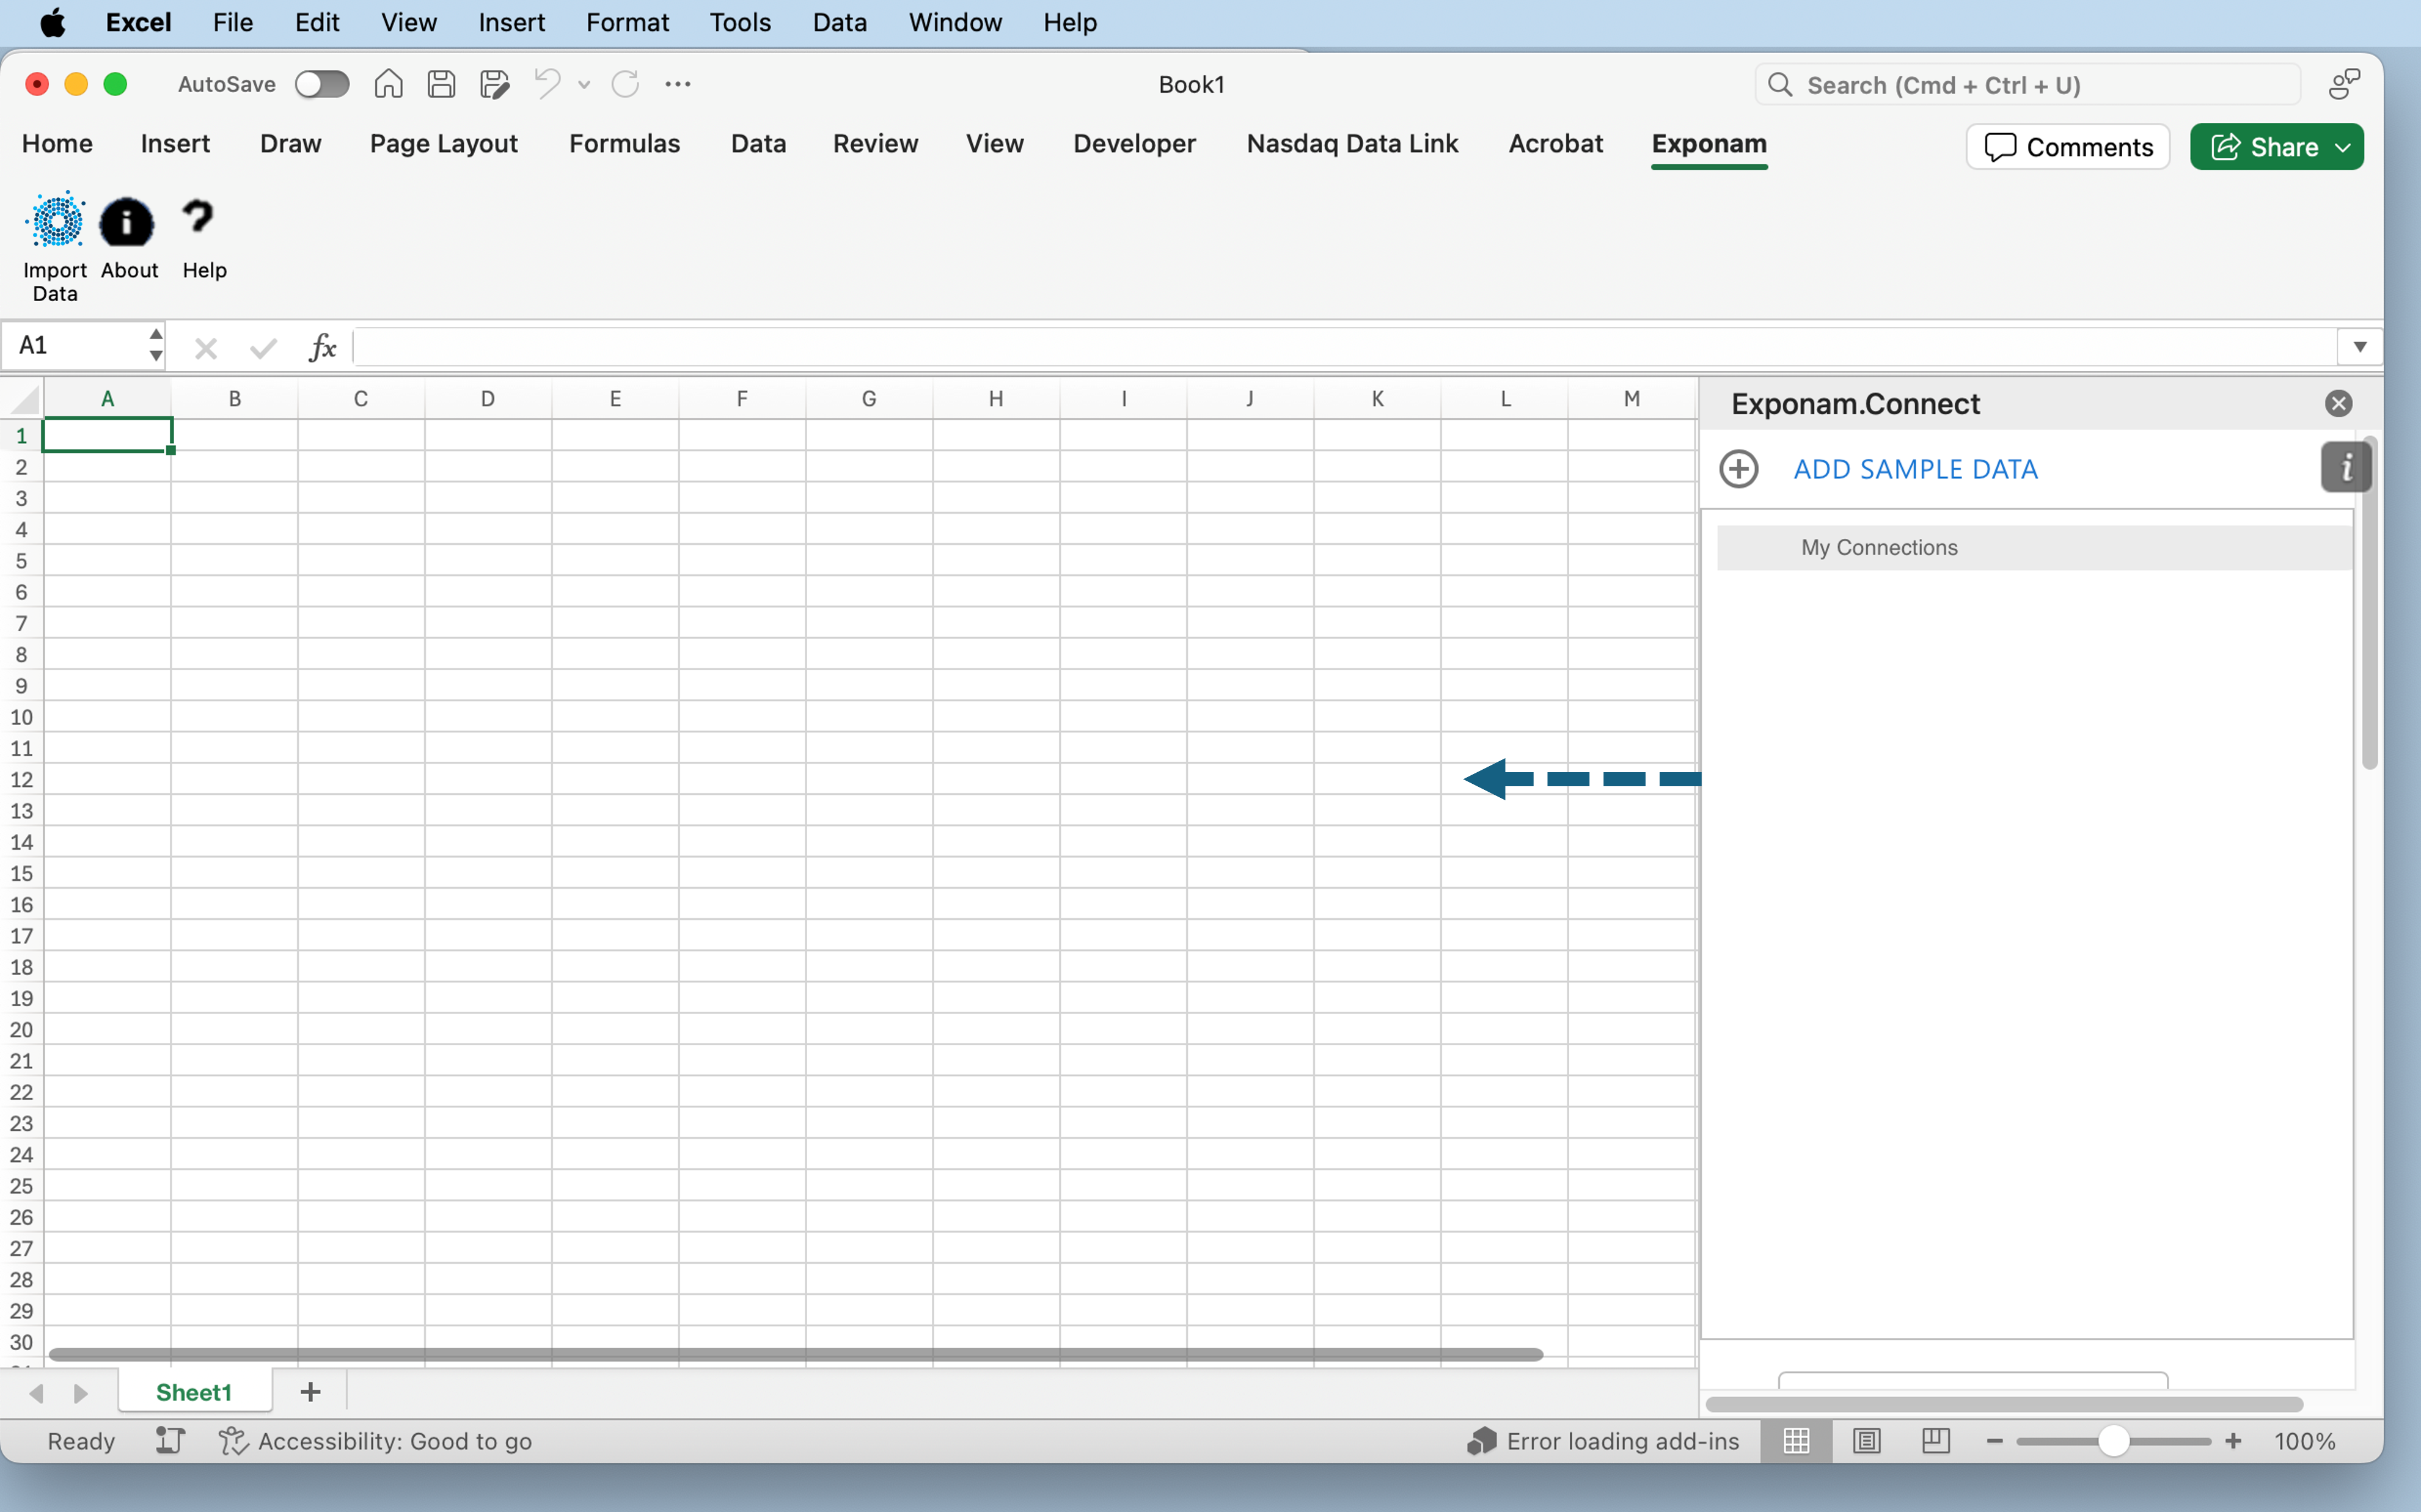The image size is (2421, 1512).
Task: Click the Search field in title bar
Action: point(2028,85)
